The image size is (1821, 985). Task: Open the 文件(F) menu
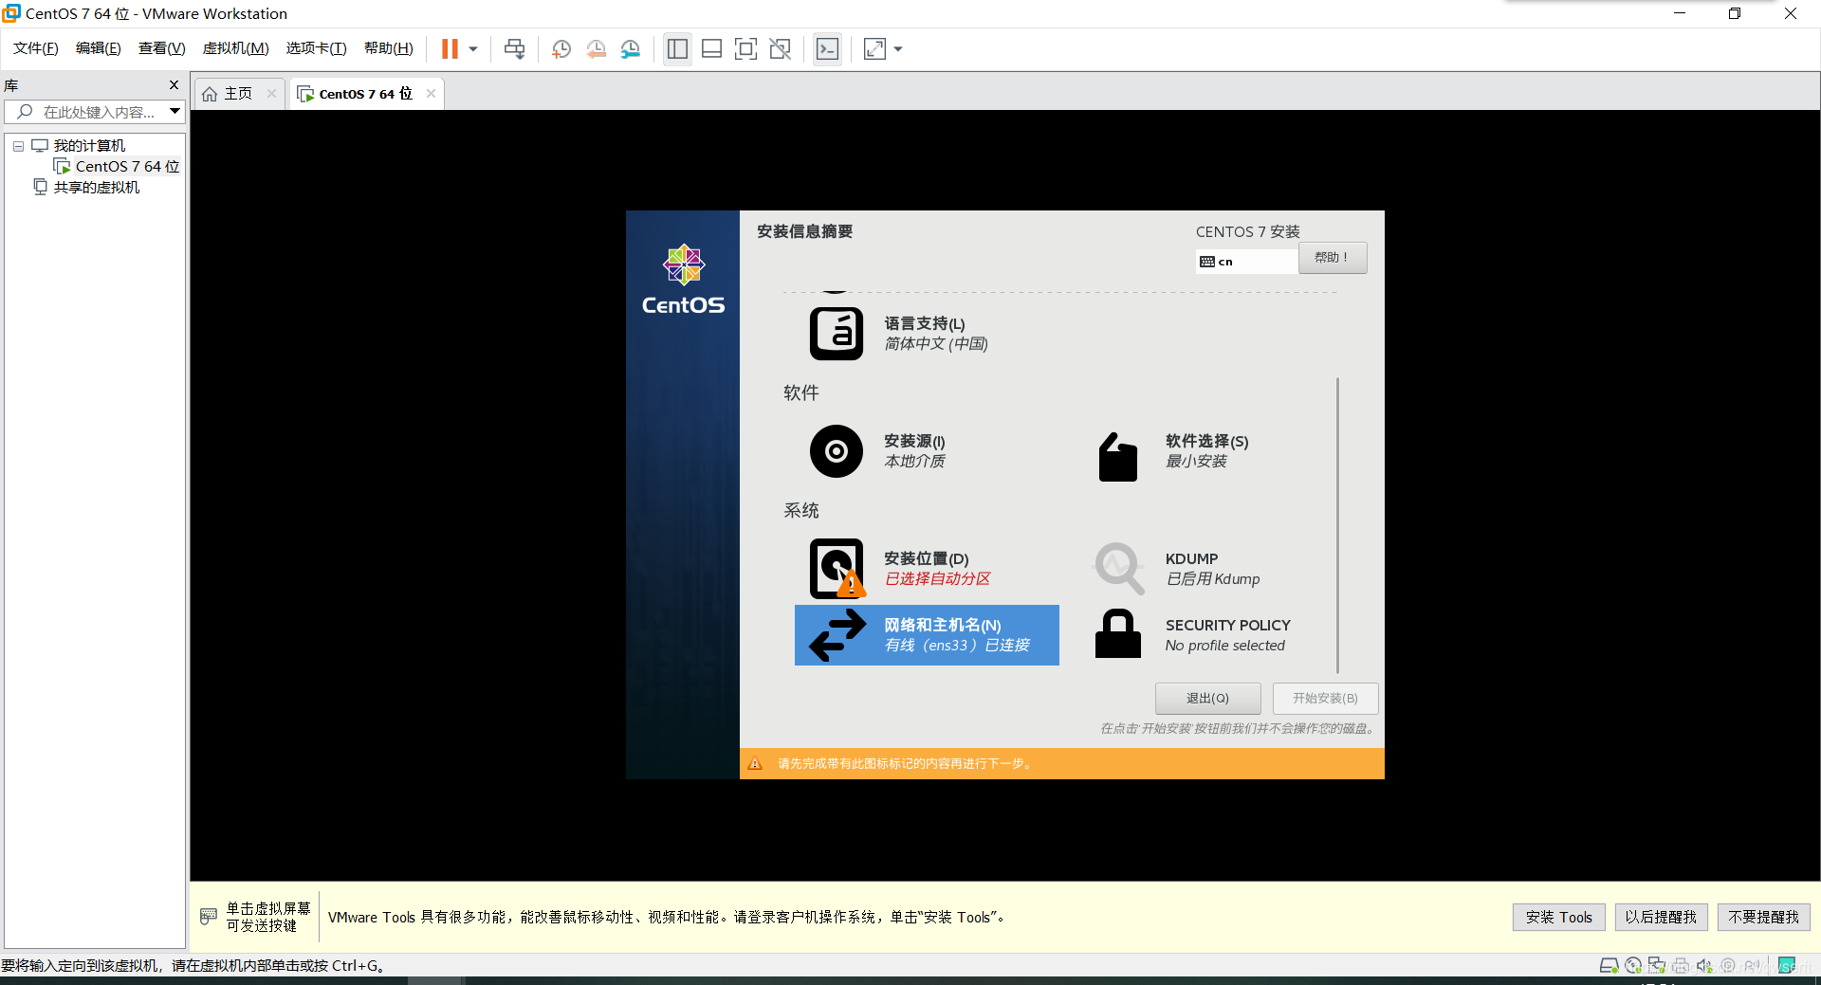coord(35,48)
